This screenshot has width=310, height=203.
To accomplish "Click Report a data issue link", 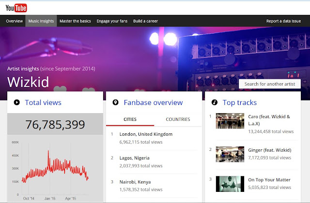I will tap(283, 21).
